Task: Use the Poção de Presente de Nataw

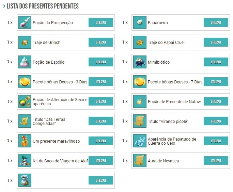Action: [216, 101]
